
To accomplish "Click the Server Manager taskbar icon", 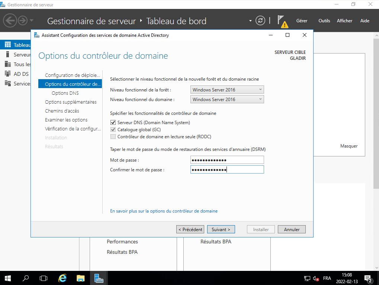I will 99,278.
